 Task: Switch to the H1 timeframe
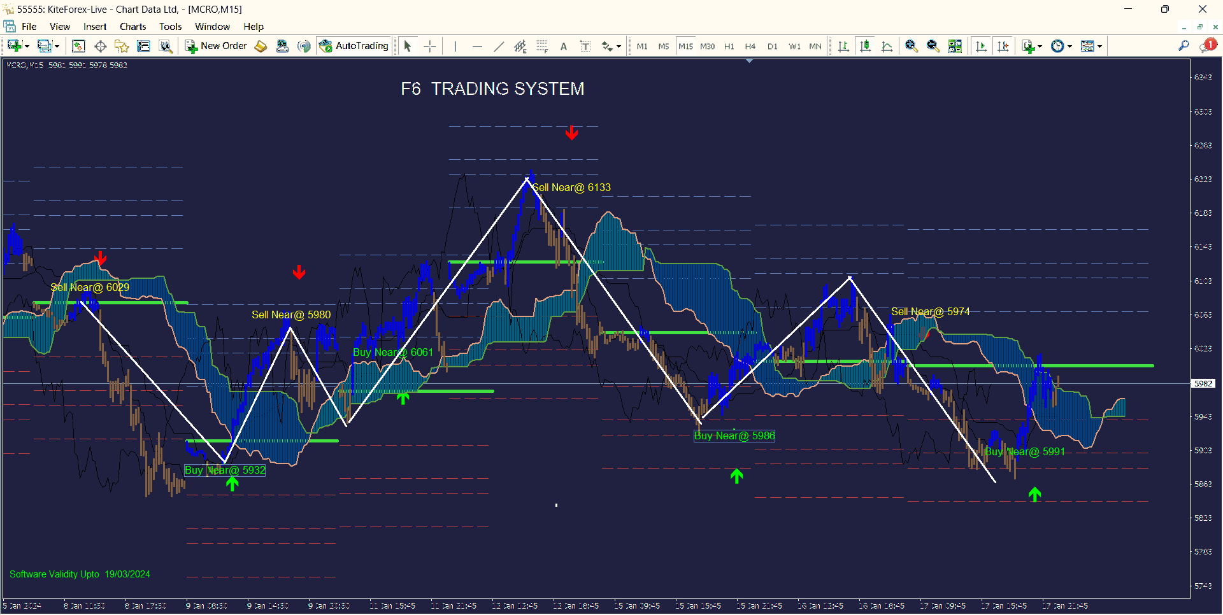(729, 46)
